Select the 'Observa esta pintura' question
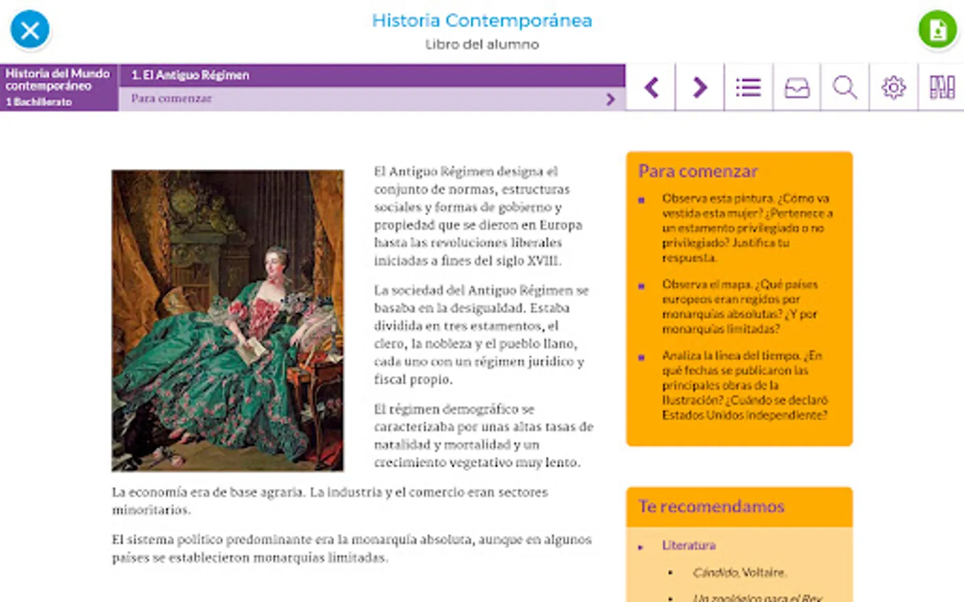This screenshot has width=964, height=602. (x=747, y=228)
